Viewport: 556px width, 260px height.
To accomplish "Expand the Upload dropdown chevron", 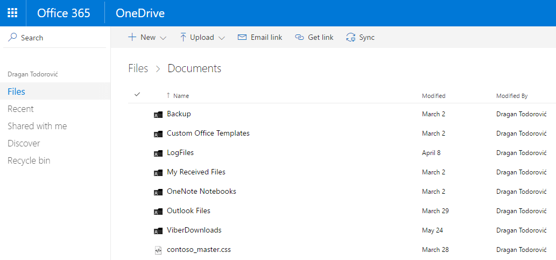I will click(x=222, y=38).
